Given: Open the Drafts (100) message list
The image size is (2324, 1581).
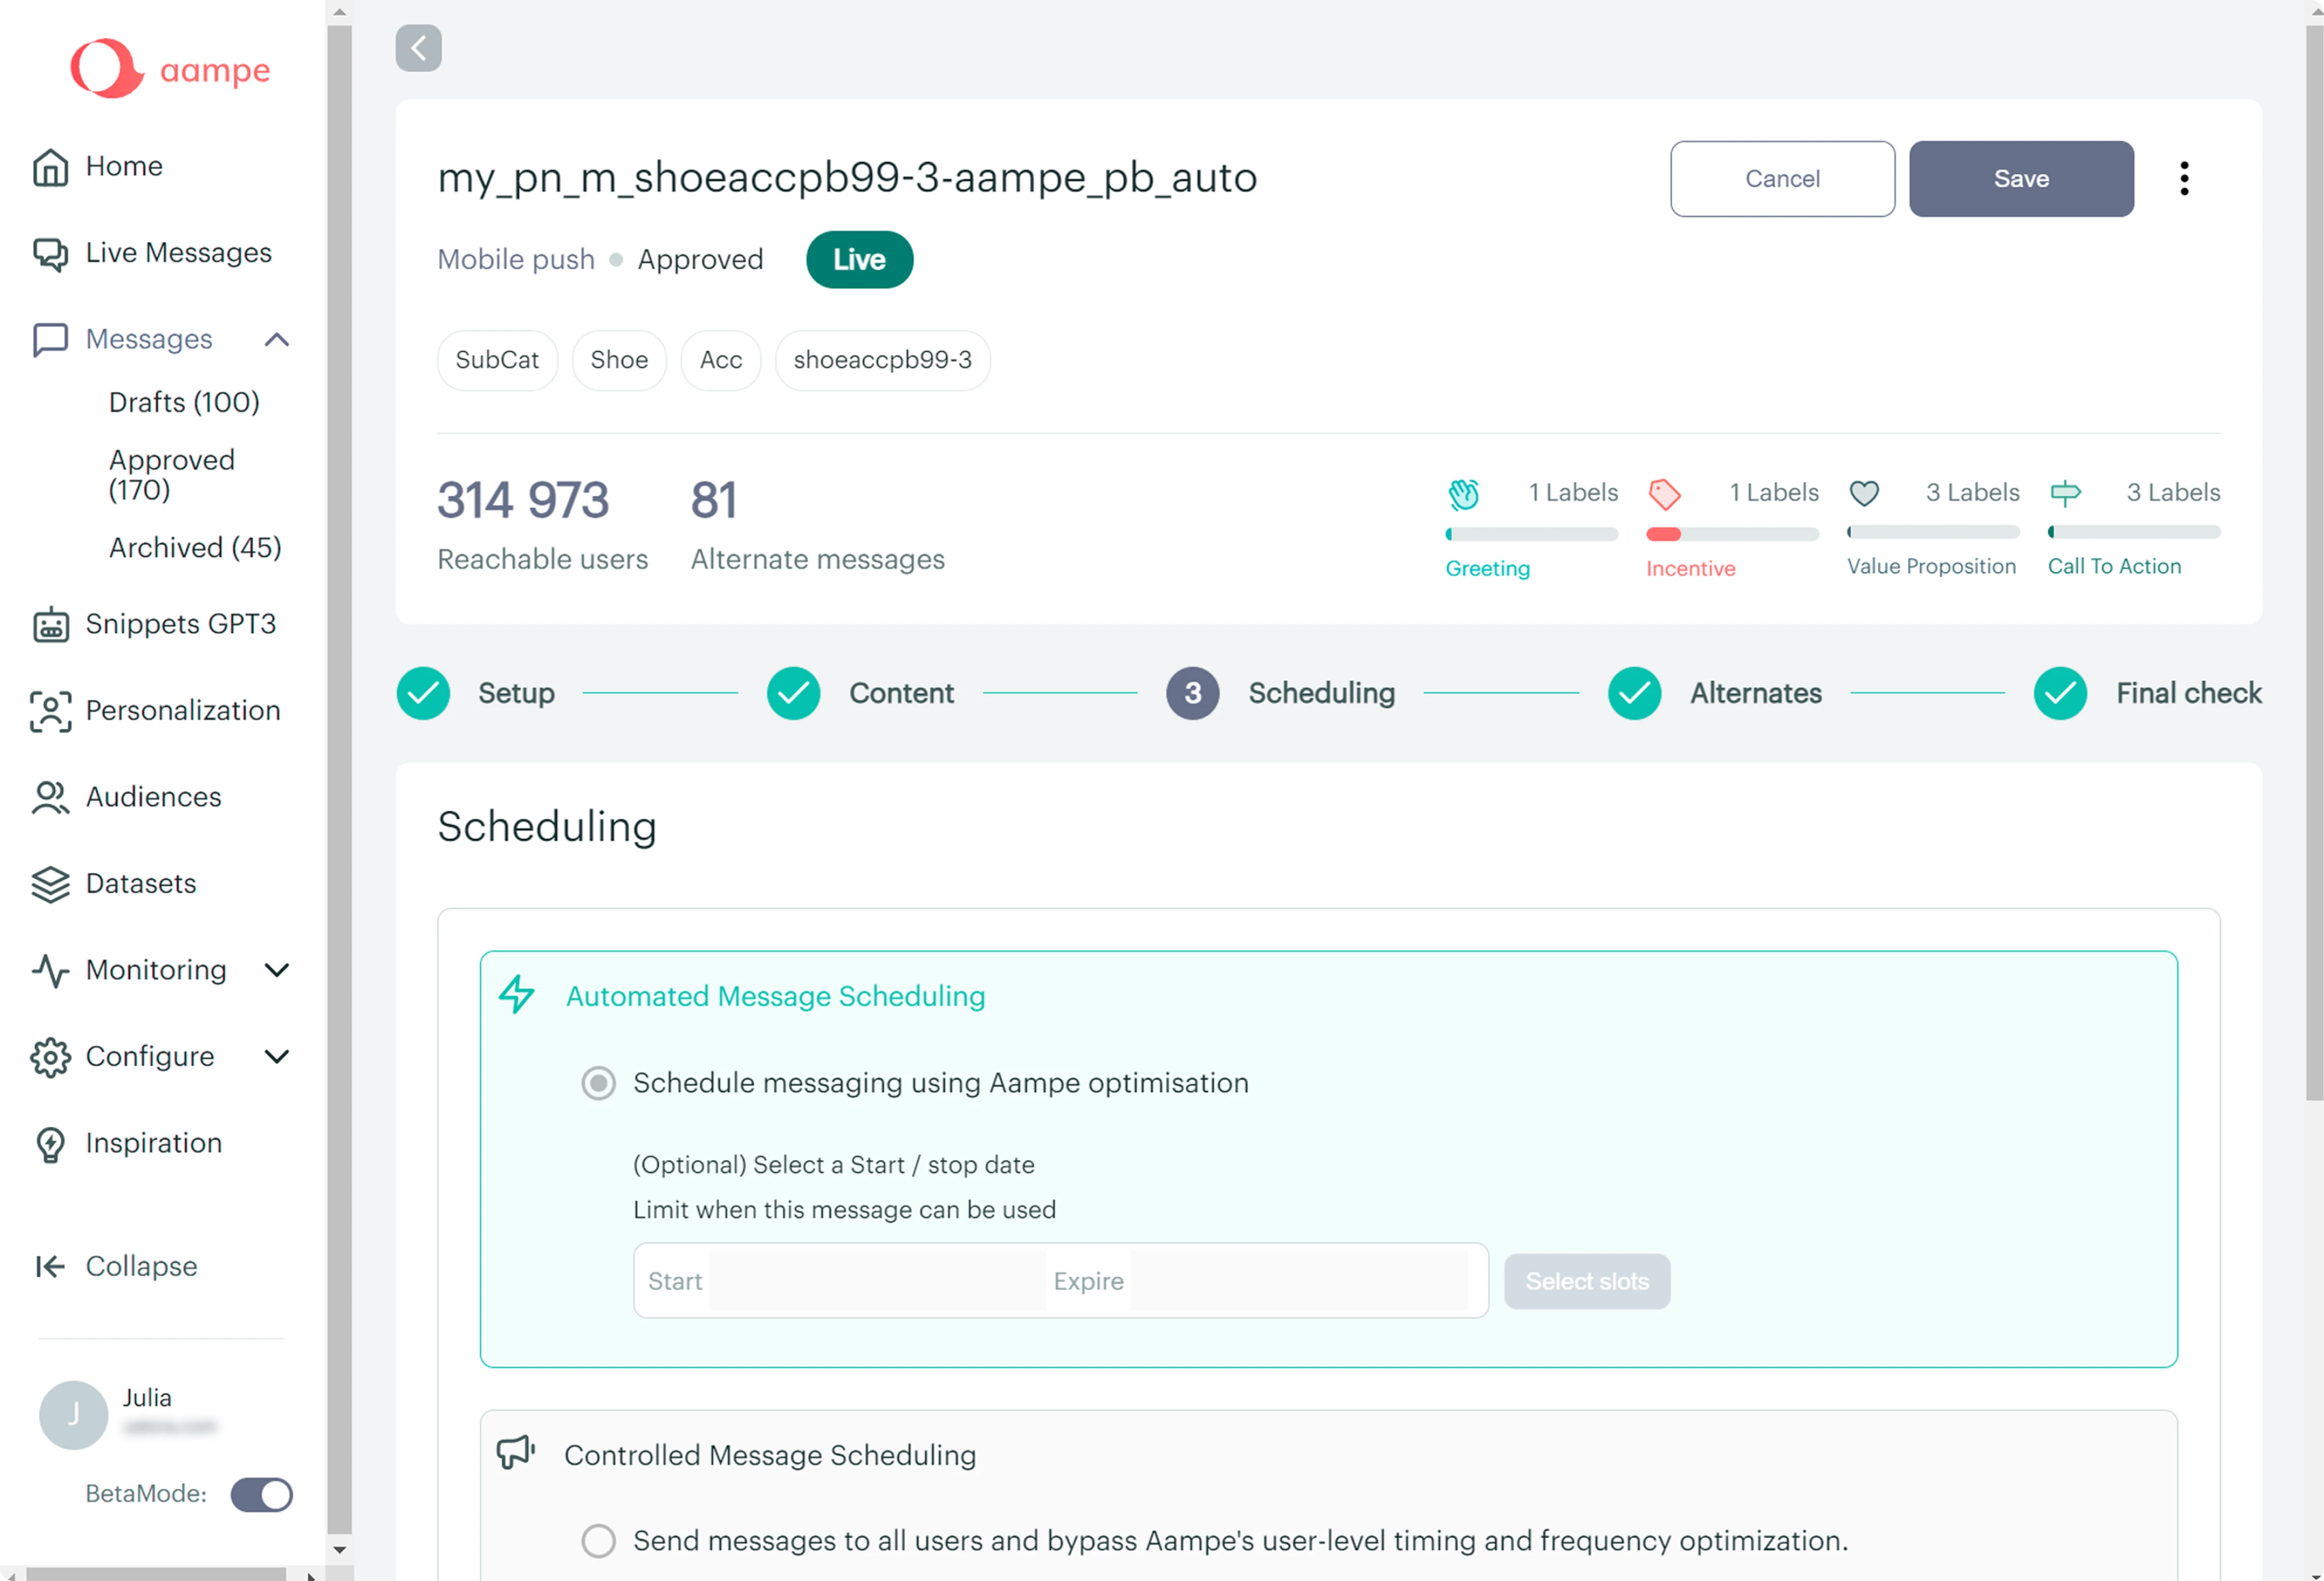Looking at the screenshot, I should coord(184,402).
